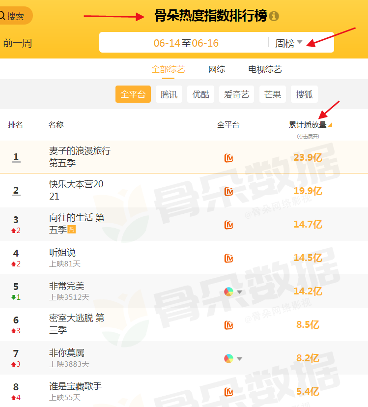Select the 爱奇艺 platform filter

coord(236,94)
